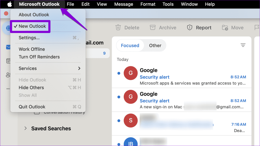Select Turn Off Reminders

[39, 57]
